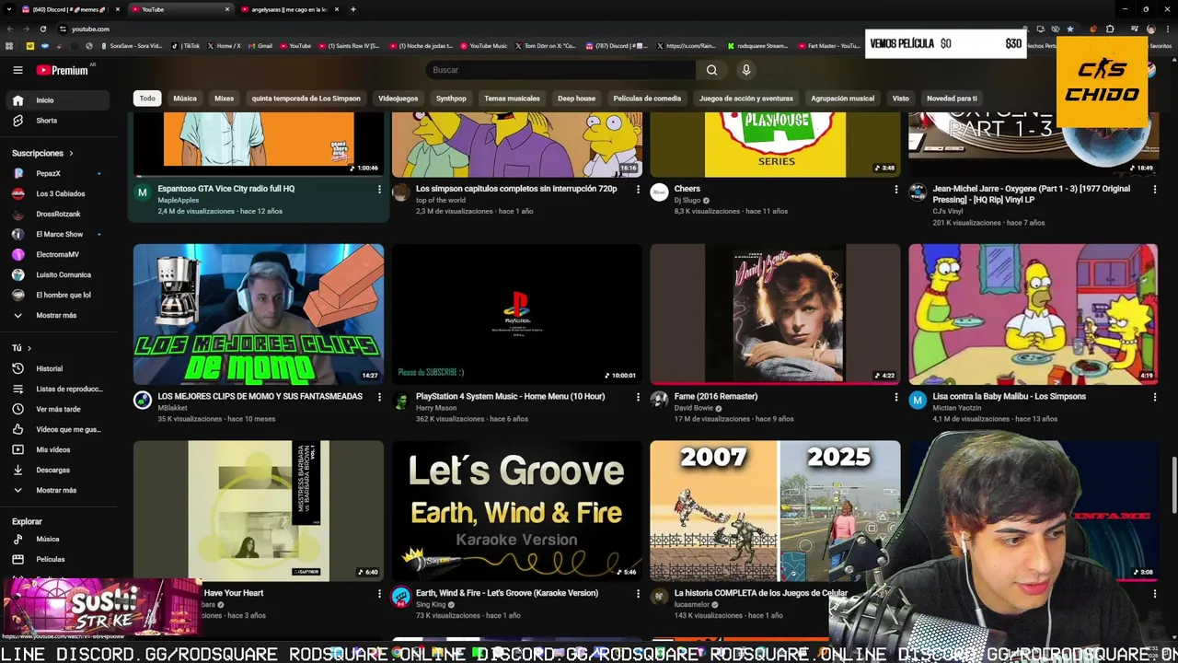Open the ElectromaMV subscription

pos(59,254)
